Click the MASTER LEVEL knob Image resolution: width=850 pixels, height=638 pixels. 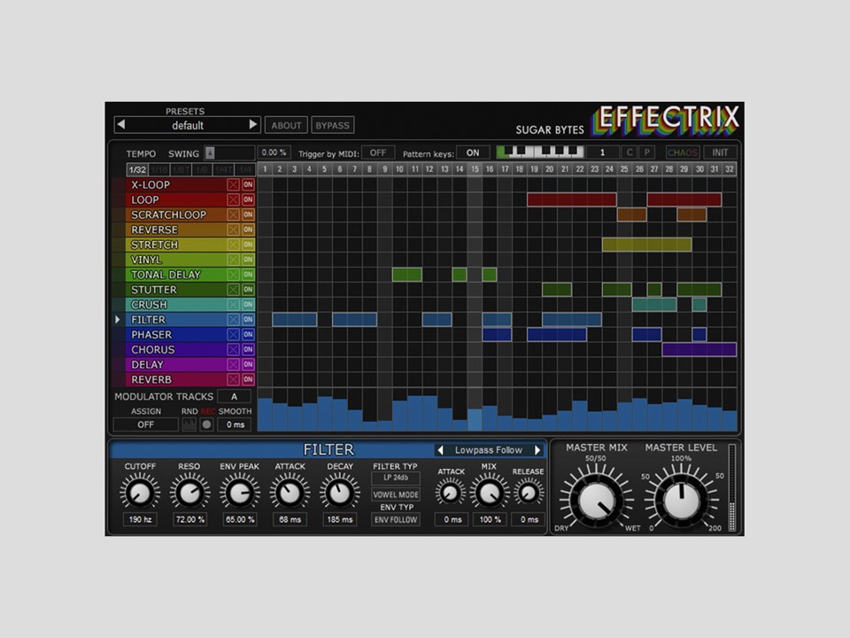tap(682, 500)
